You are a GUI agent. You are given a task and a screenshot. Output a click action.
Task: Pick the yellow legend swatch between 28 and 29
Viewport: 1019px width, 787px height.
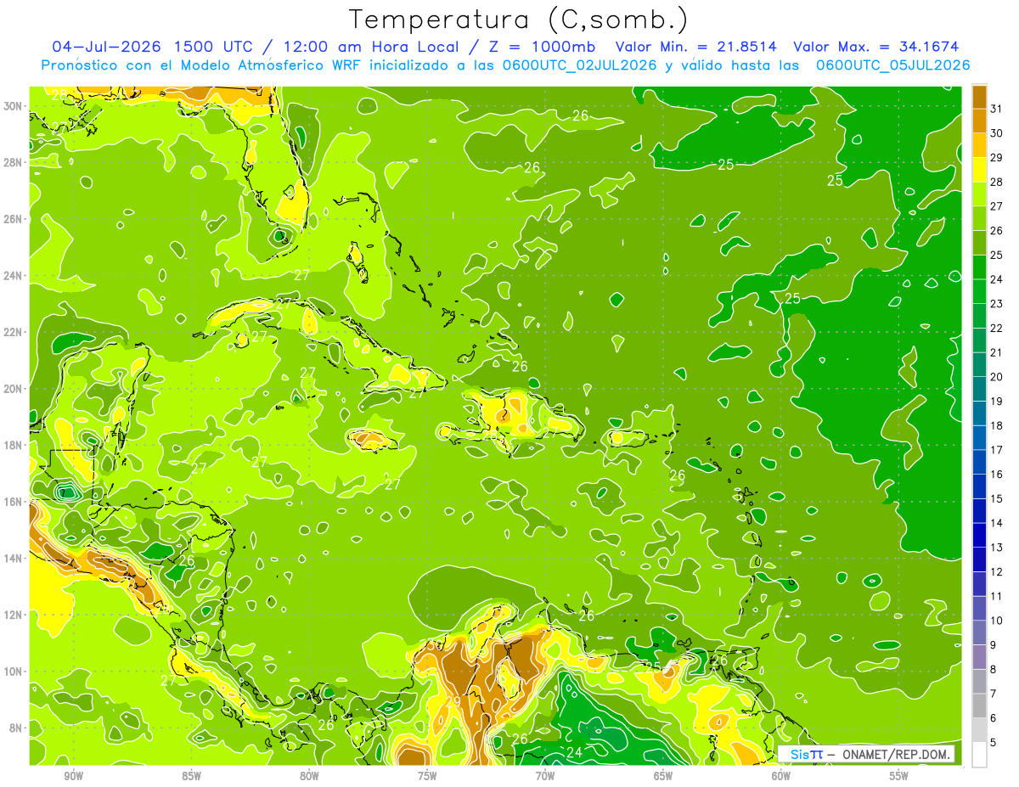tap(979, 170)
